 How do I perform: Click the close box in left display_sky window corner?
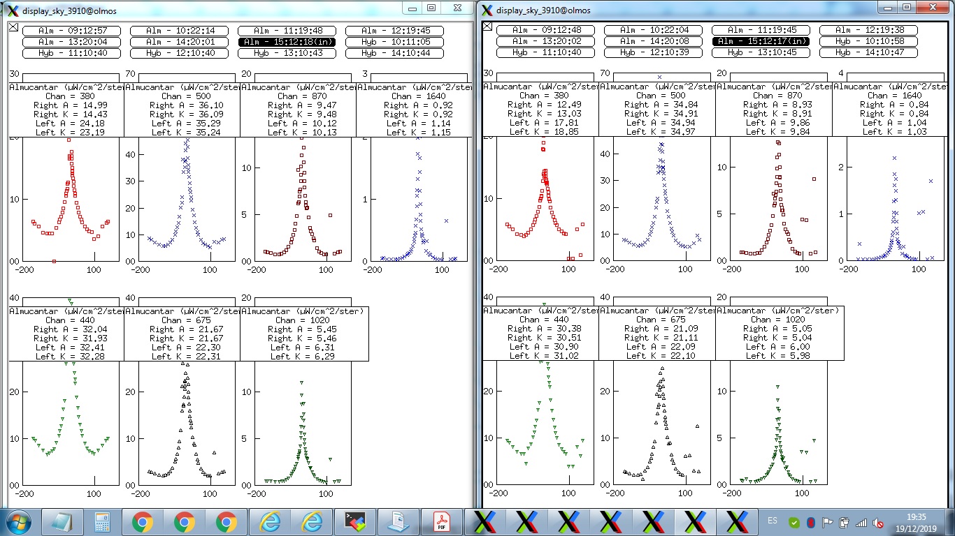(x=13, y=27)
